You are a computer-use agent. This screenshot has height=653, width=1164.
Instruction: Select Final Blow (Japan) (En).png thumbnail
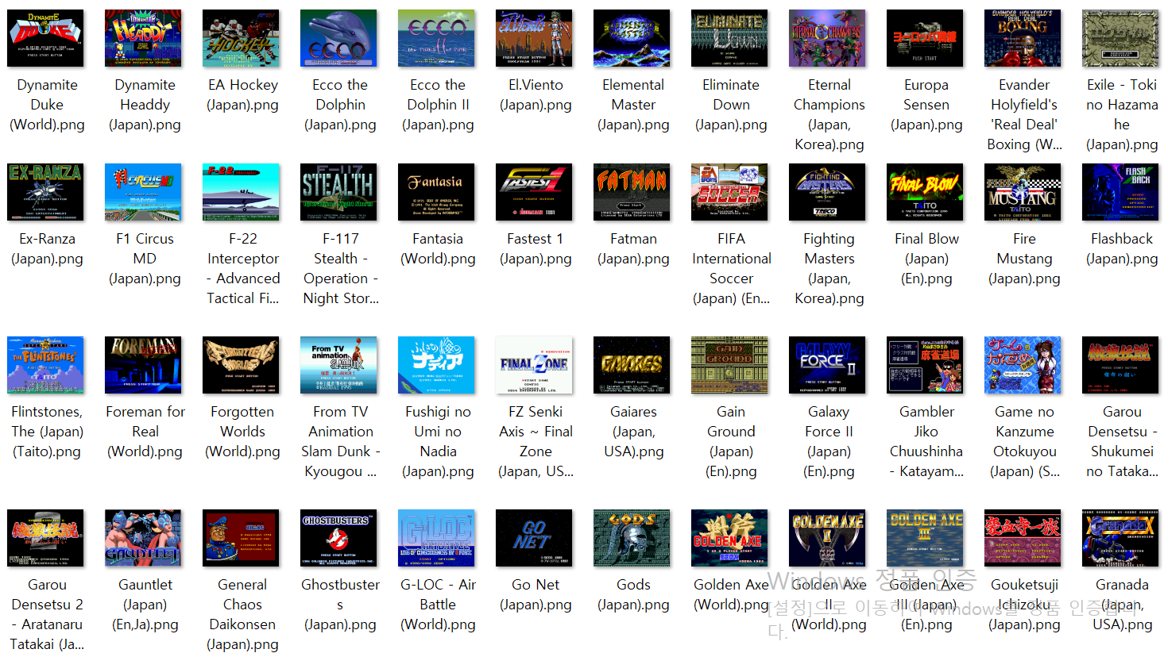(925, 192)
